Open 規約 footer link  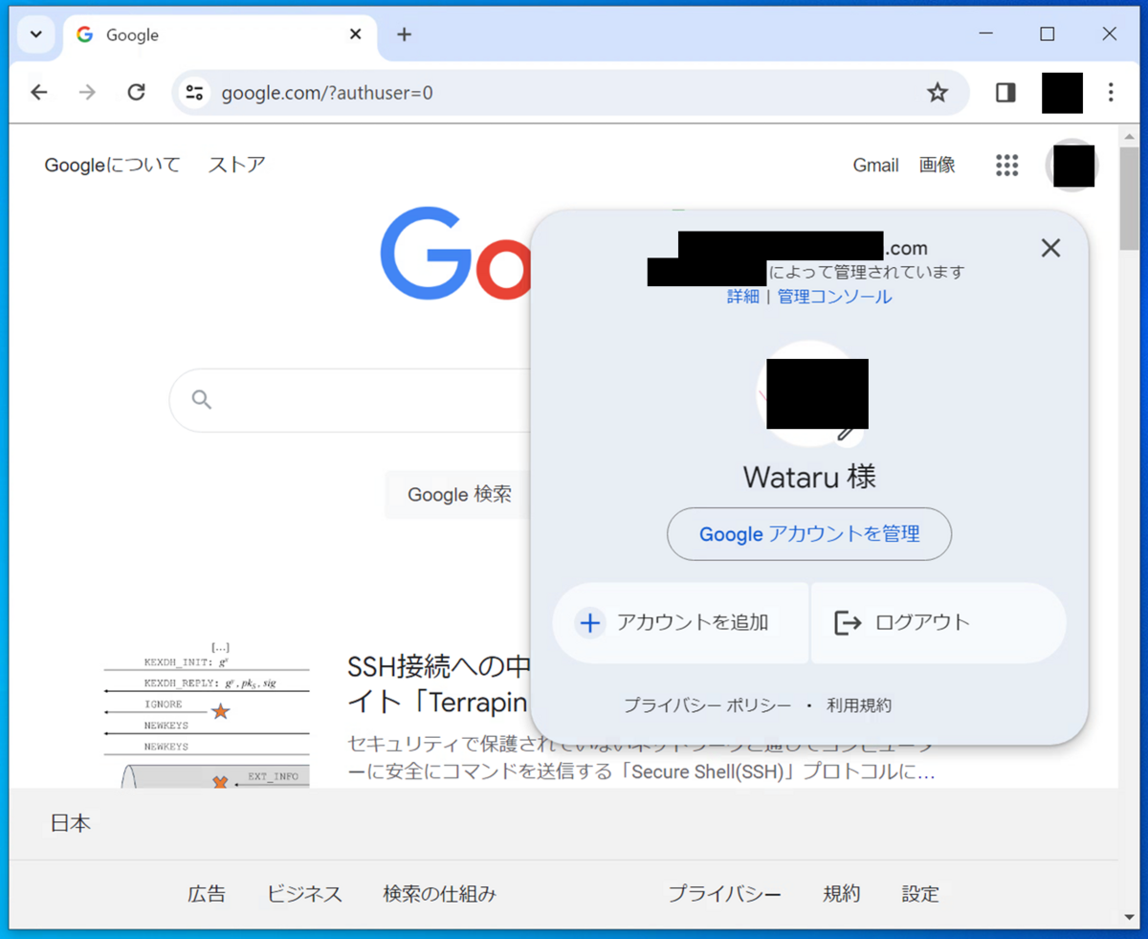pyautogui.click(x=842, y=894)
